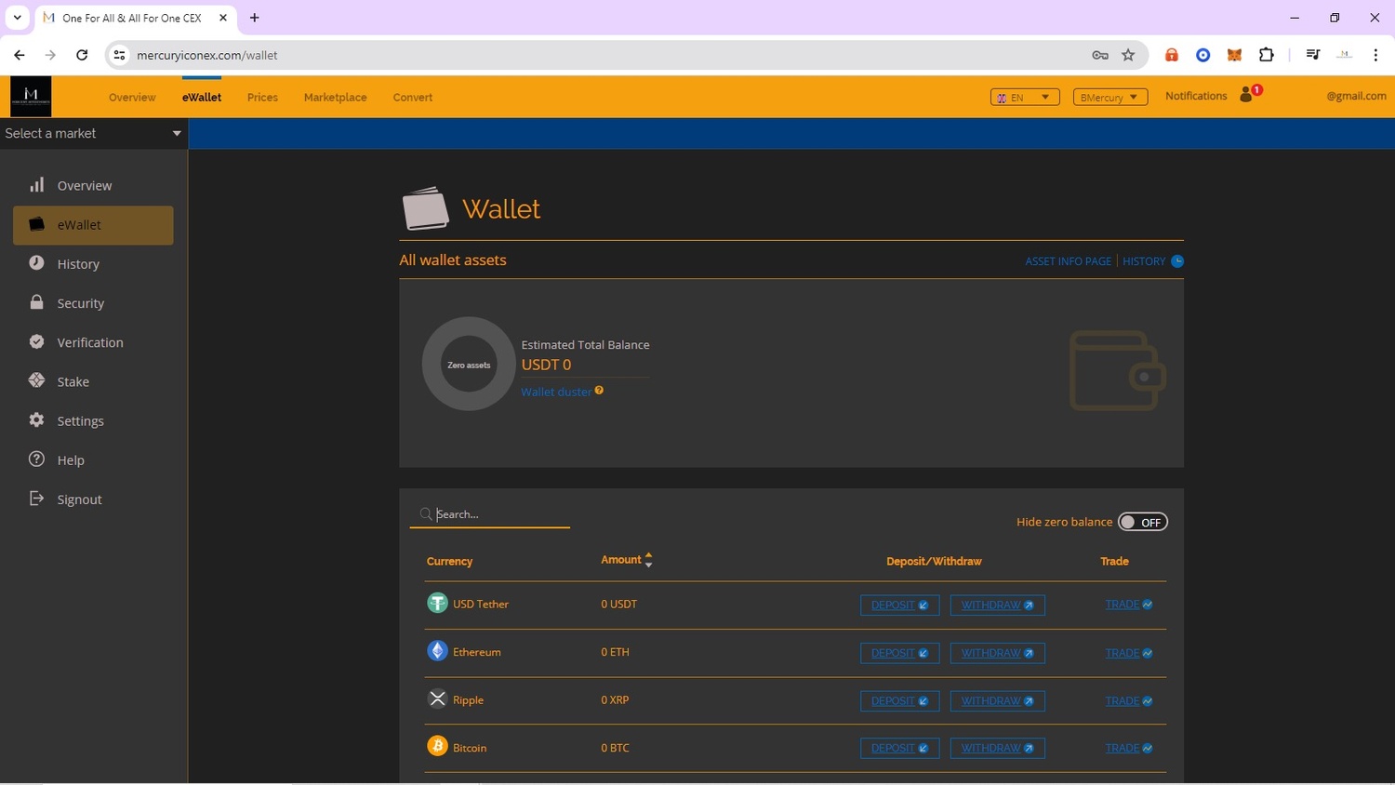Click the Mercury logo in header

pos(31,97)
